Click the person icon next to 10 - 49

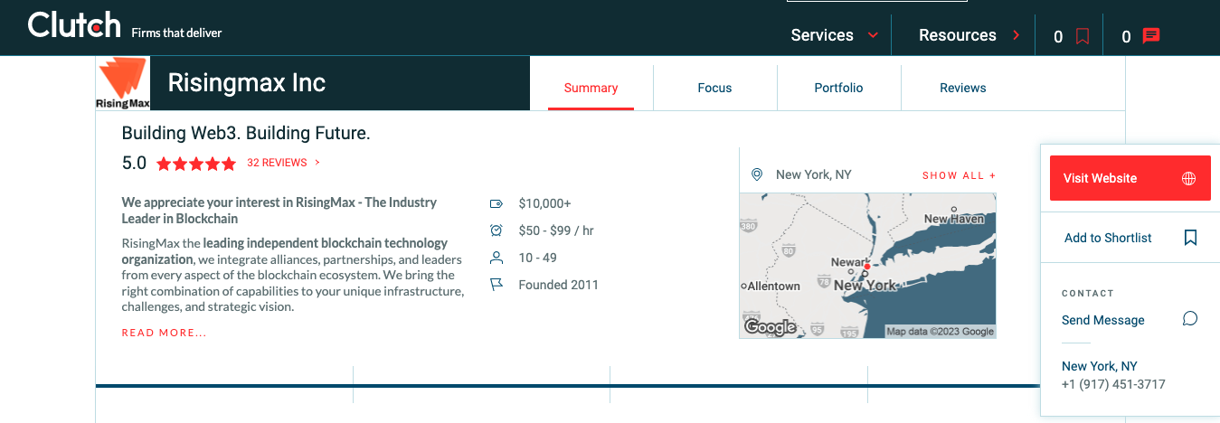[x=496, y=258]
